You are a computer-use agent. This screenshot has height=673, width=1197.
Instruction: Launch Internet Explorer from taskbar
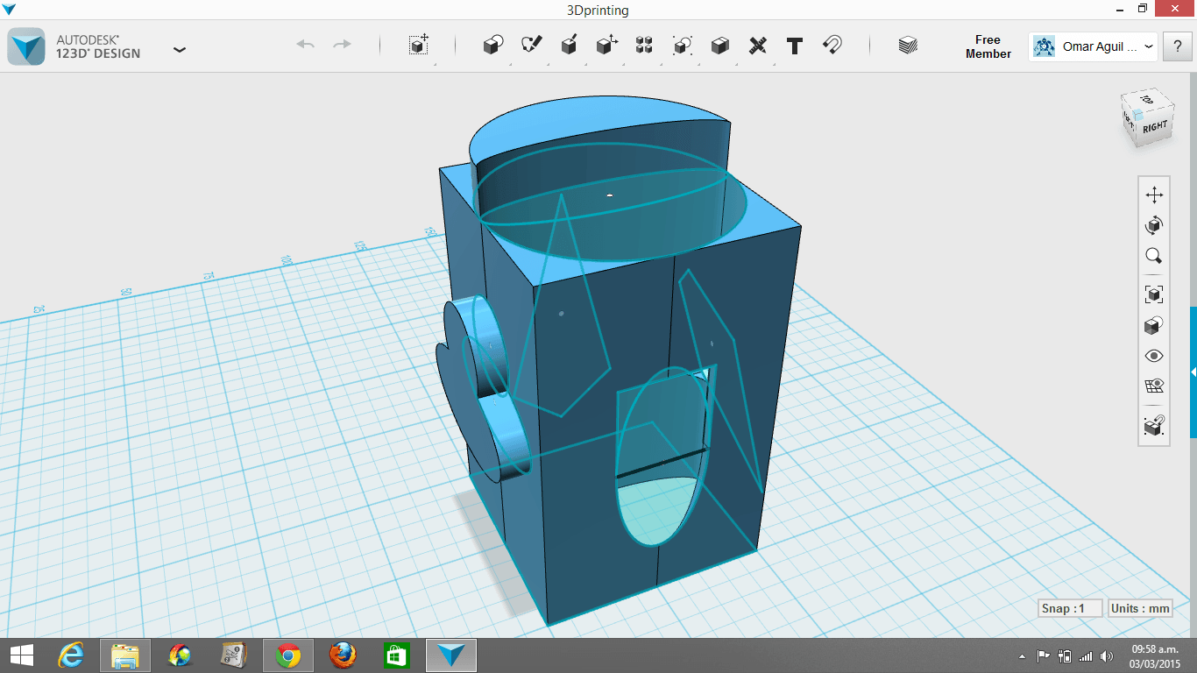(71, 655)
